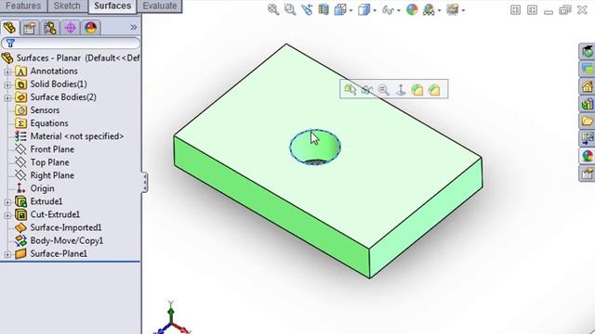Open View Palette icon in task pane

[587, 138]
